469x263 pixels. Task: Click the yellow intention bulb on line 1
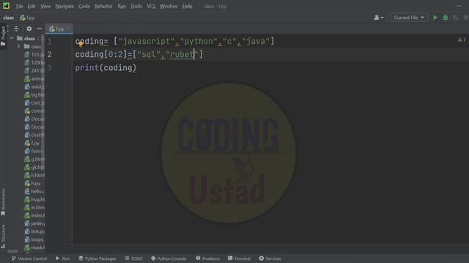click(x=81, y=44)
